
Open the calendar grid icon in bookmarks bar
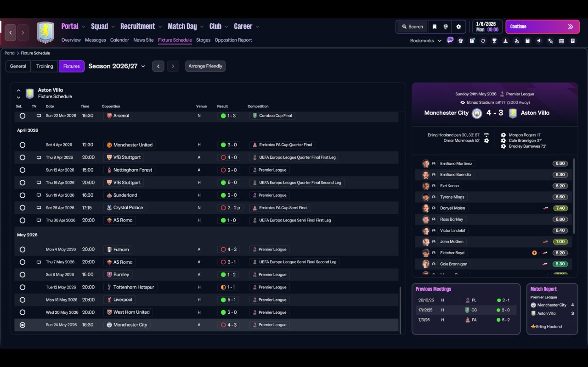561,41
